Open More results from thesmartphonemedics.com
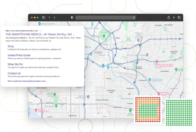 click(27, 81)
